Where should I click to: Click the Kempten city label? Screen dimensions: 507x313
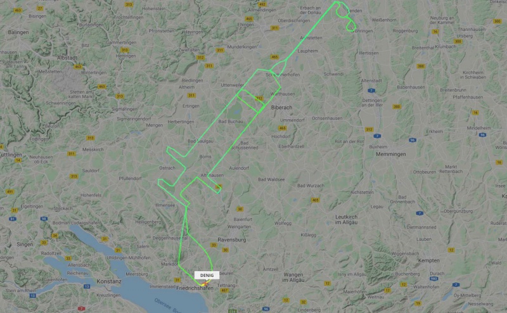429,260
